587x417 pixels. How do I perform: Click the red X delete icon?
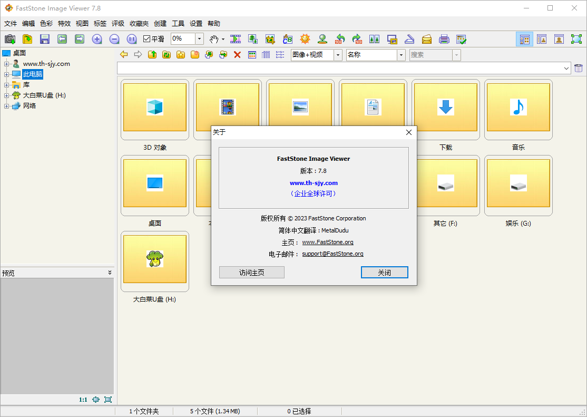237,55
